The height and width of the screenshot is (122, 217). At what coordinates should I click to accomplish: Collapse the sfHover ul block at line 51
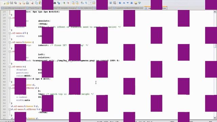click(10, 88)
